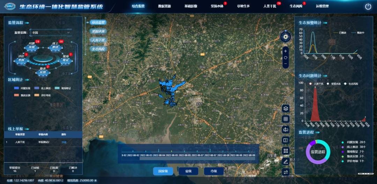Open the map layers stack tool
Image resolution: width=377 pixels, height=184 pixels.
coord(286,109)
